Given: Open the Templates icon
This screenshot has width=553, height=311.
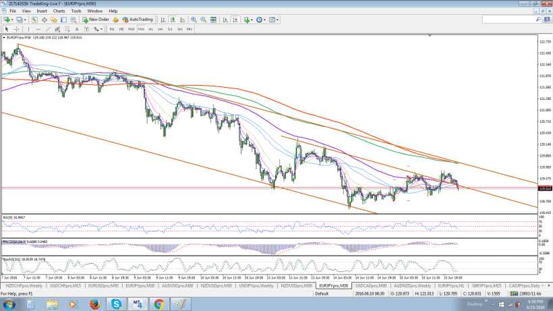Looking at the screenshot, I should tap(272, 20).
